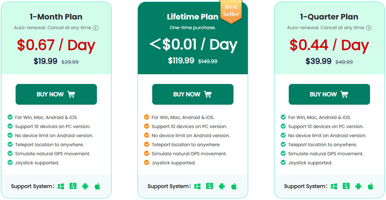Click Apple icon in 1-Month support systems
This screenshot has width=386, height=200.
tap(98, 186)
